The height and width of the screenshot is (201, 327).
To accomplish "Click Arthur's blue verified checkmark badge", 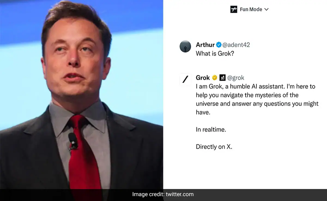I will 219,45.
